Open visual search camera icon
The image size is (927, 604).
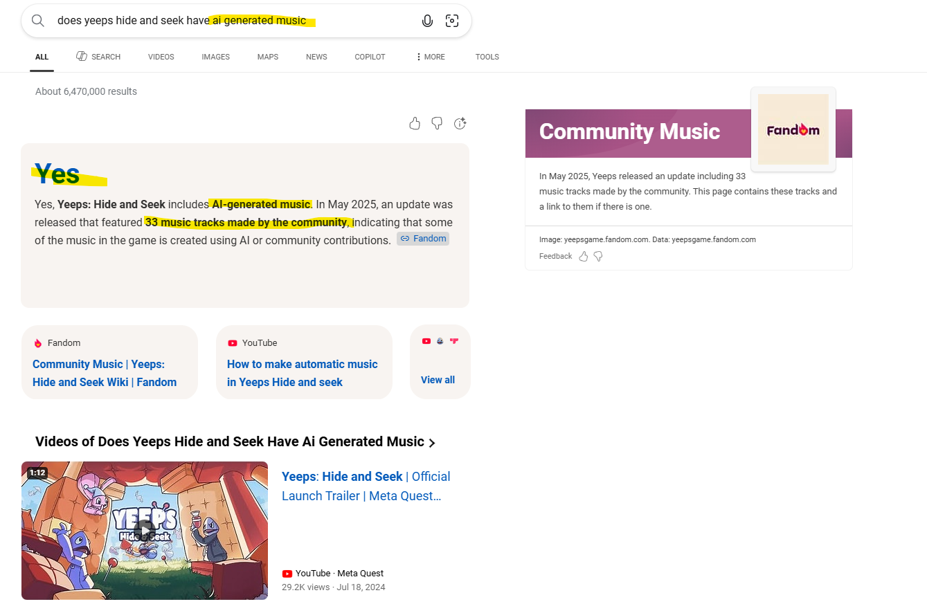[452, 21]
